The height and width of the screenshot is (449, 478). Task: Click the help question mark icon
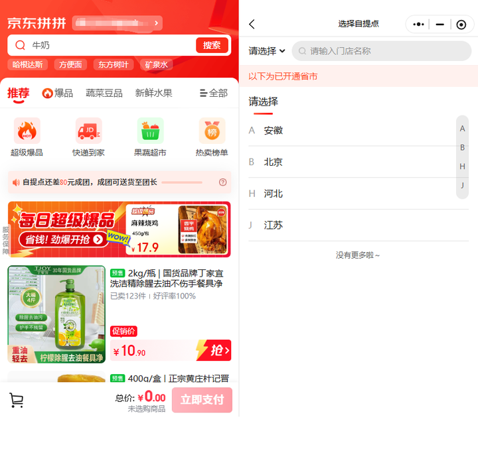[223, 182]
